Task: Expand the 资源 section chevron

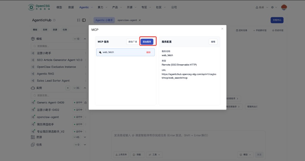Action: point(85,137)
